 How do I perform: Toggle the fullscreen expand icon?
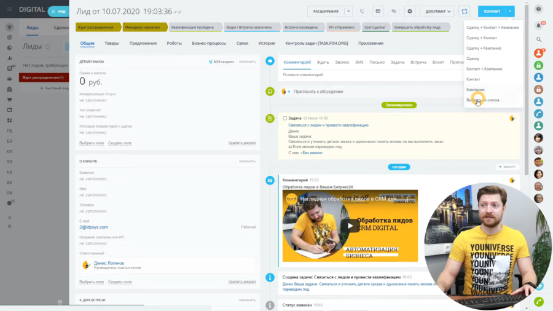click(x=465, y=11)
